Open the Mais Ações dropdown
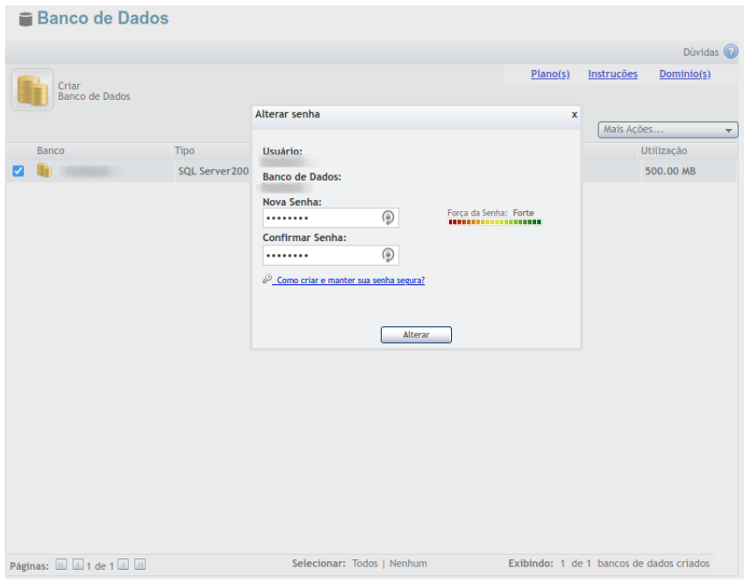The height and width of the screenshot is (583, 744). coord(668,130)
